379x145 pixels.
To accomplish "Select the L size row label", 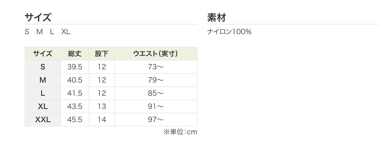I will coord(43,93).
